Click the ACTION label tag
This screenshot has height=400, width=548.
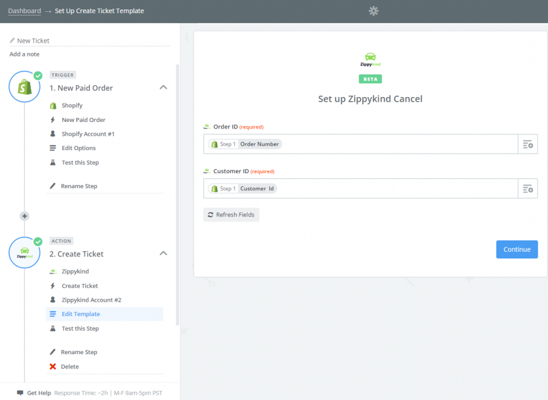[x=61, y=241]
